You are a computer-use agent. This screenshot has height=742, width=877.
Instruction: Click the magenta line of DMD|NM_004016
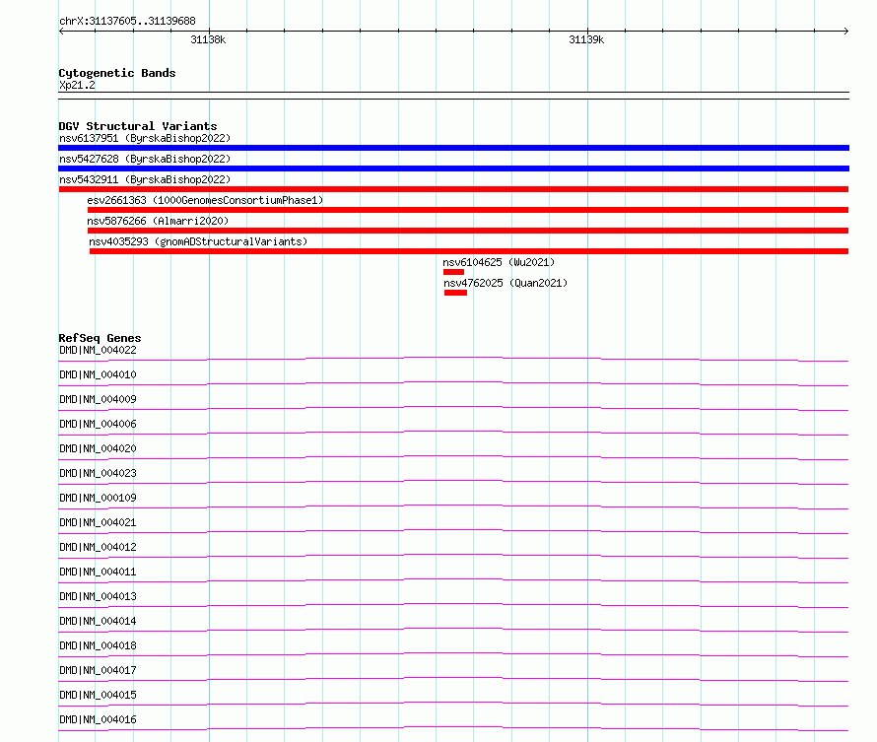click(x=453, y=728)
